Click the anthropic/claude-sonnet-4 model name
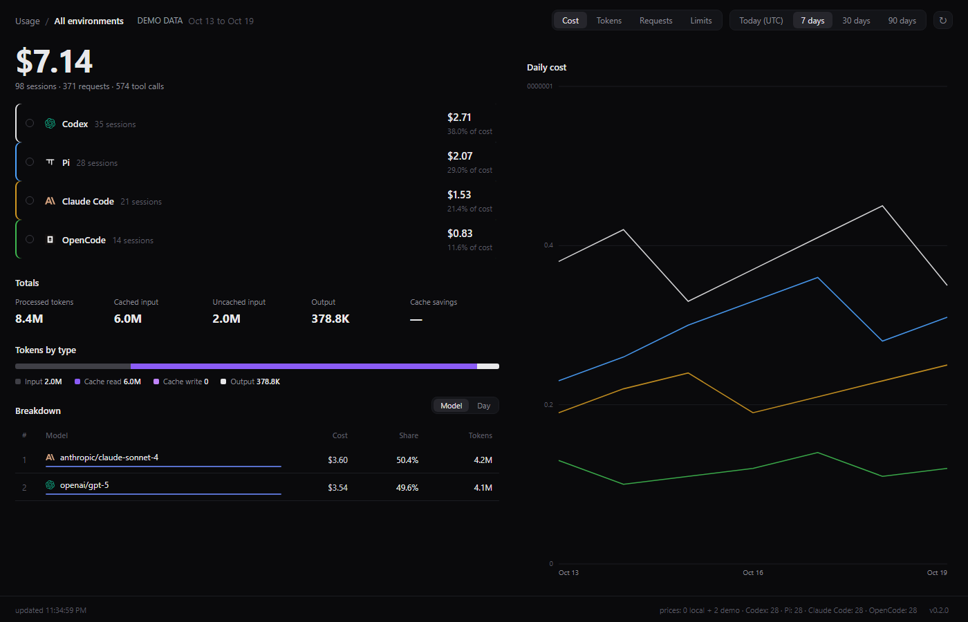This screenshot has height=622, width=968. [109, 458]
